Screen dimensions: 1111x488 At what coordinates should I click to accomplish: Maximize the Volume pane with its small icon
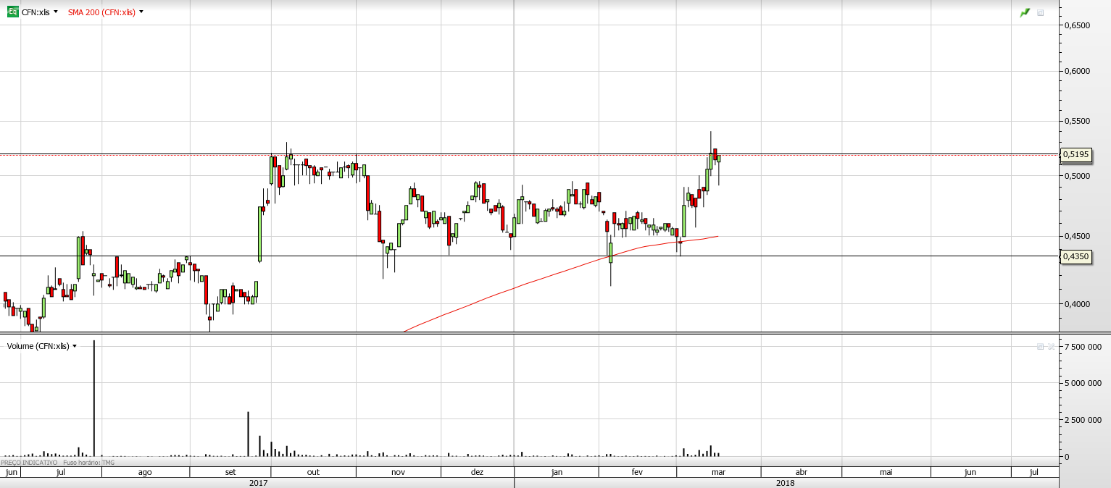click(x=1041, y=347)
